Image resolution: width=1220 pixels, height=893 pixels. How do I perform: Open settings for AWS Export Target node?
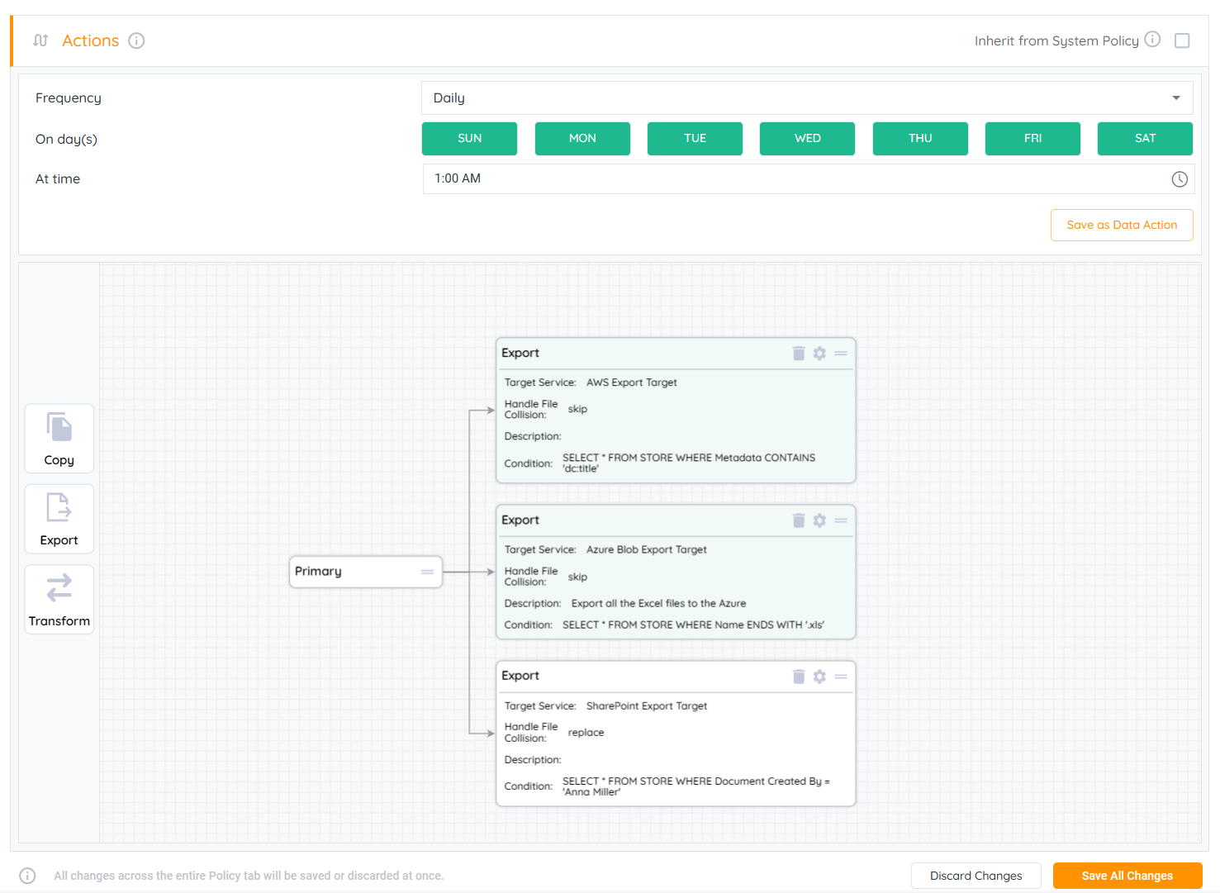819,354
